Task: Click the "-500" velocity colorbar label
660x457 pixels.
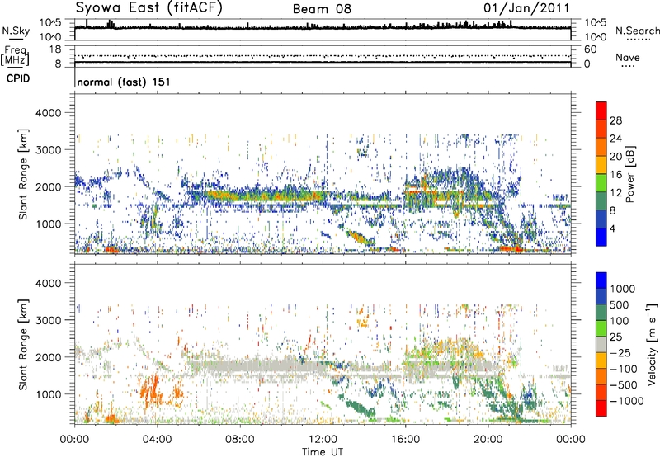Action: 623,385
